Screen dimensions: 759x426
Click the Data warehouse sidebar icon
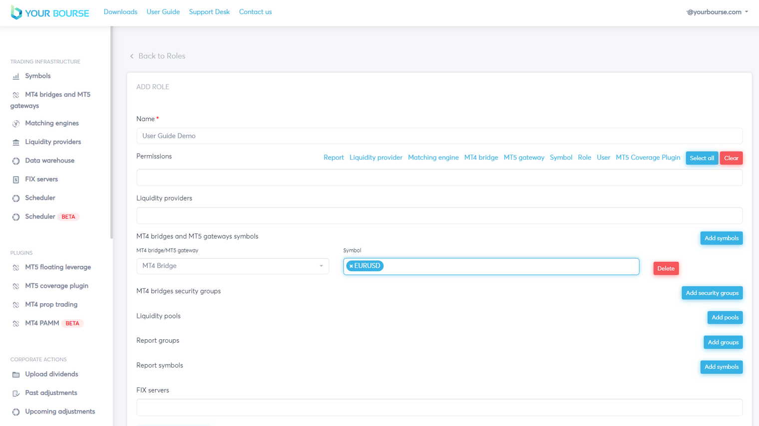click(16, 161)
